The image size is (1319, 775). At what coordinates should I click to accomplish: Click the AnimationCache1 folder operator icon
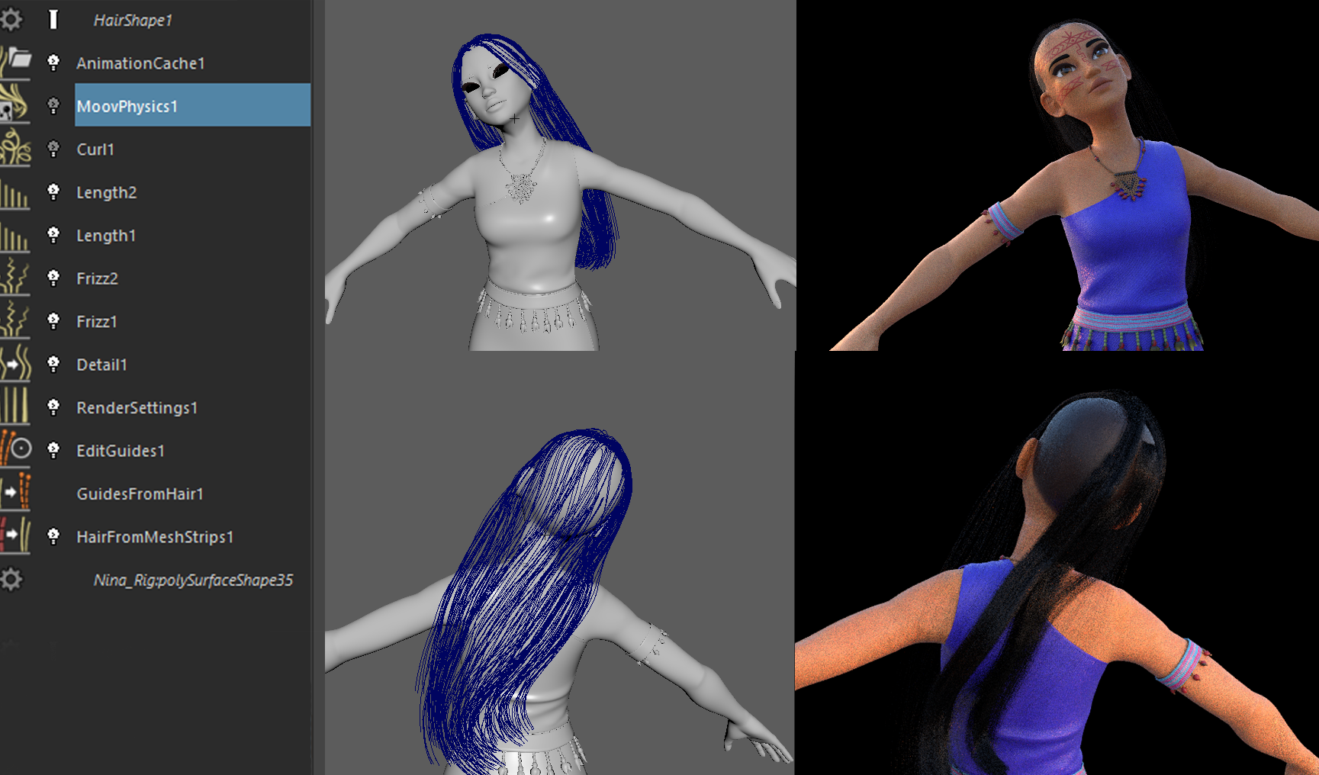[15, 63]
